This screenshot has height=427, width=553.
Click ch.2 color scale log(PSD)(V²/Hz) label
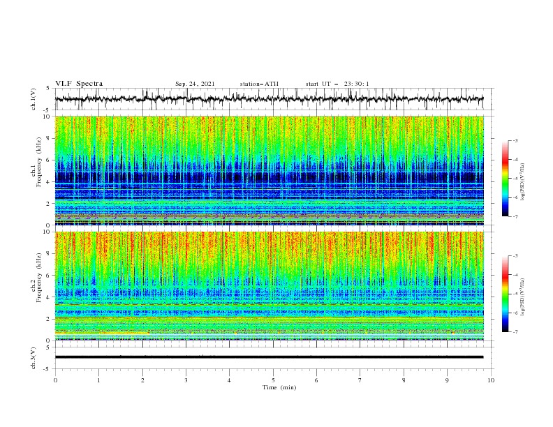tap(522, 297)
